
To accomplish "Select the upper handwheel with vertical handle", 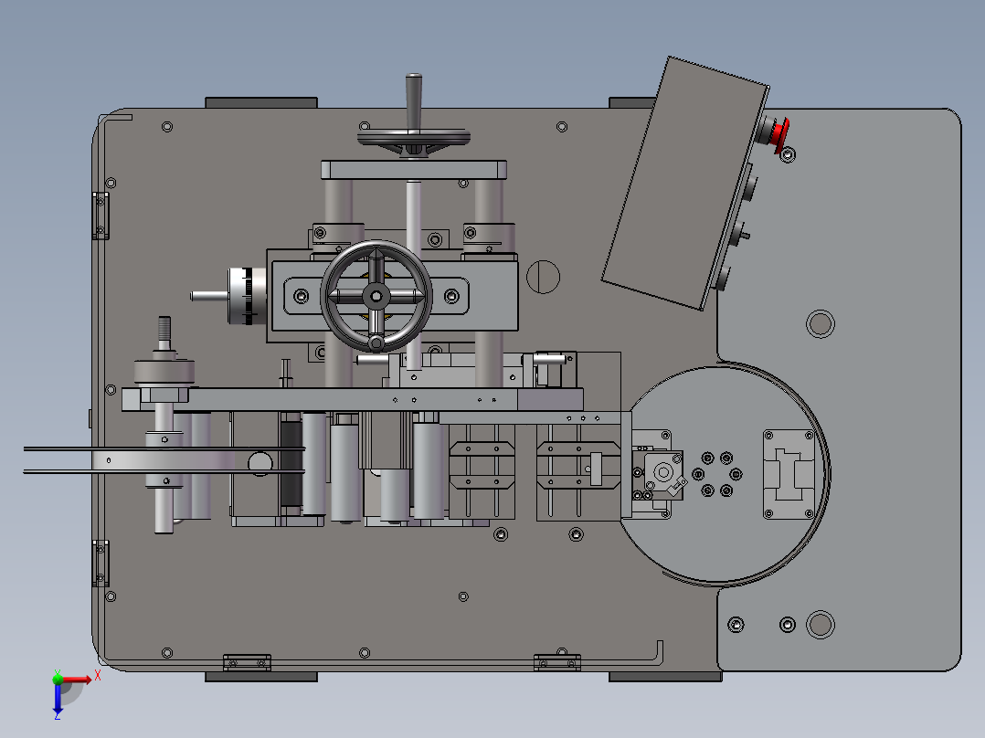I will click(413, 138).
